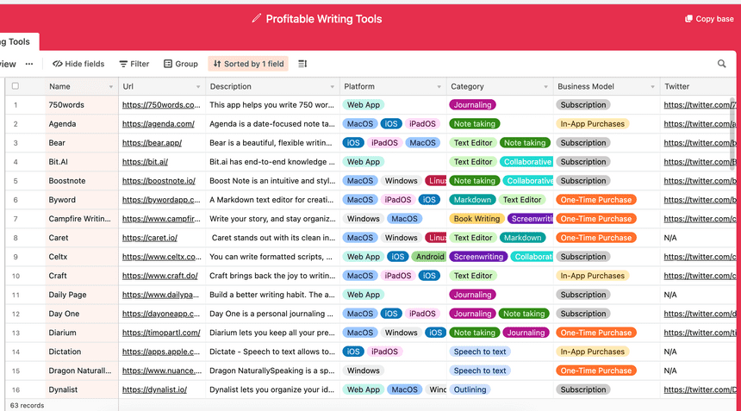Open the agenda.com link

click(x=159, y=124)
